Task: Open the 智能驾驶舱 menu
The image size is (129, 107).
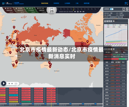Action: (x=45, y=3)
